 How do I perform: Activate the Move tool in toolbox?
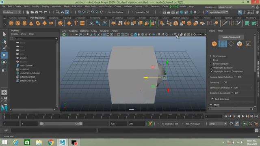4,55
